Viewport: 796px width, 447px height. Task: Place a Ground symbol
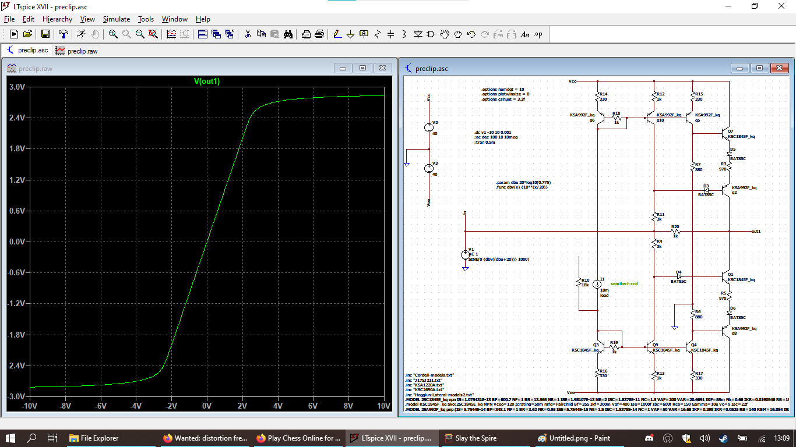351,34
